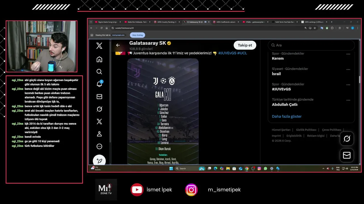Open Profile person icon in sidebar
The height and width of the screenshot is (204, 364).
[x=99, y=134]
